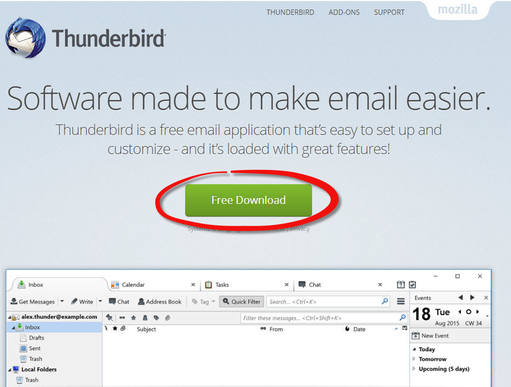Click Get Messages in the toolbar
Image resolution: width=511 pixels, height=387 pixels.
click(32, 302)
